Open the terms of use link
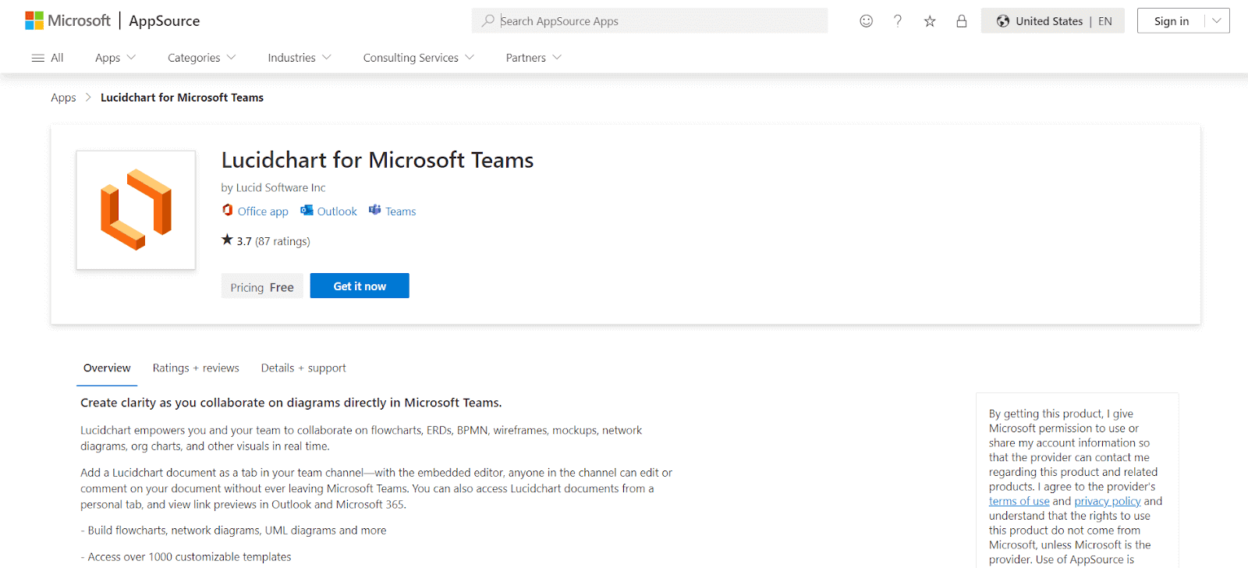The image size is (1248, 568). coord(1019,502)
